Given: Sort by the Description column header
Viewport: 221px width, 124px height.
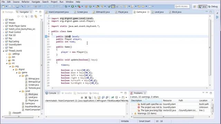Looking at the screenshot, I should pos(146,101).
